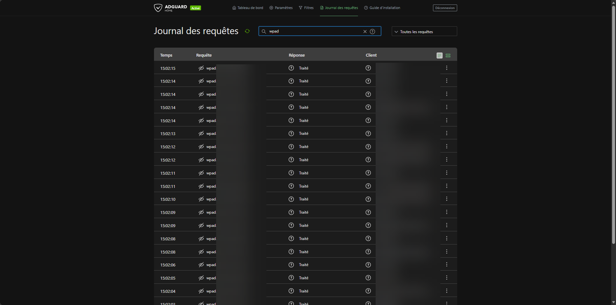This screenshot has width=616, height=305.
Task: Clear the wpad search with the X
Action: 365,32
